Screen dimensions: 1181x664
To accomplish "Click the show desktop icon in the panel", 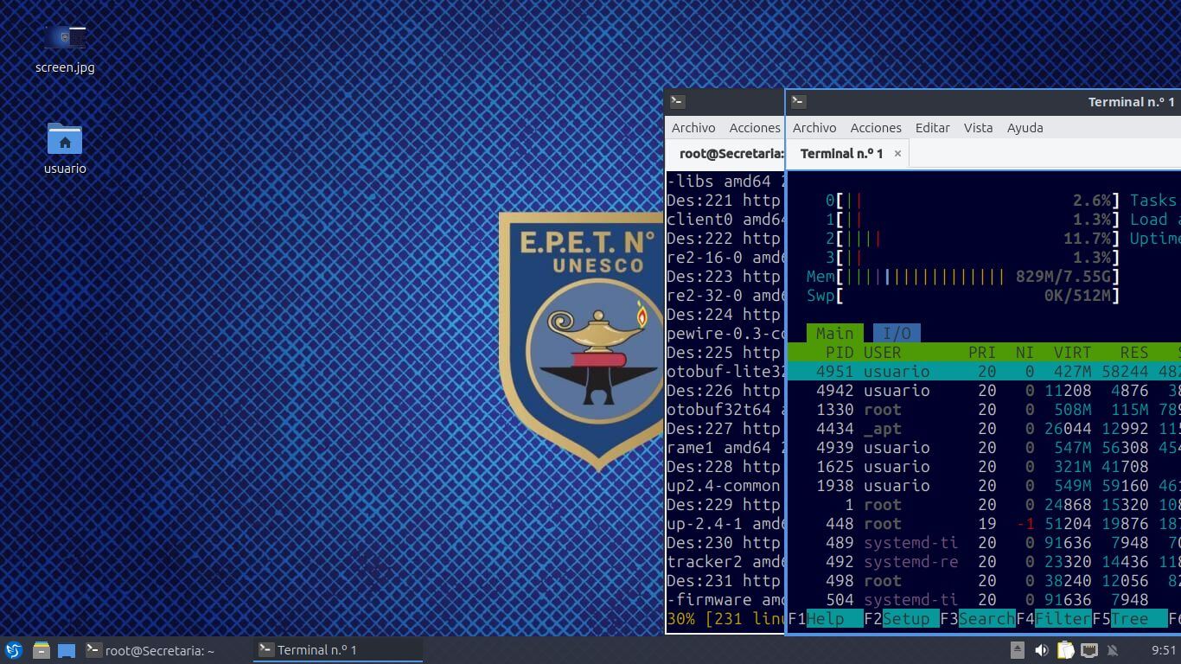I will point(67,650).
